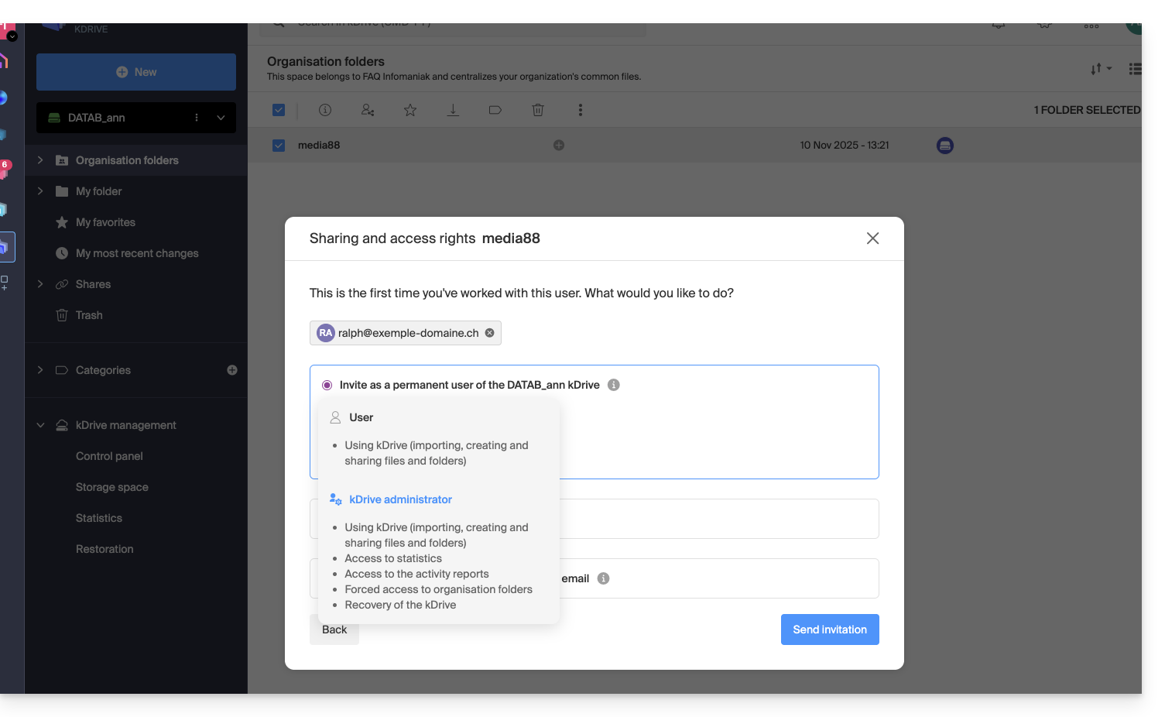Viewport: 1165px width, 717px height.
Task: Choose kDrive administrator role option
Action: (400, 499)
